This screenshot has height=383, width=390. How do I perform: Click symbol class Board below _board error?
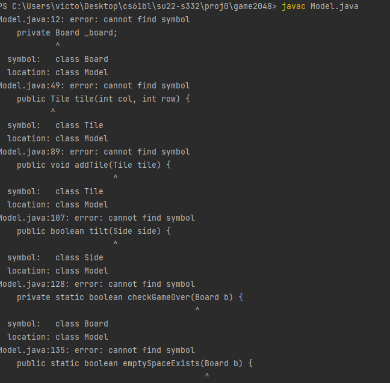click(58, 59)
